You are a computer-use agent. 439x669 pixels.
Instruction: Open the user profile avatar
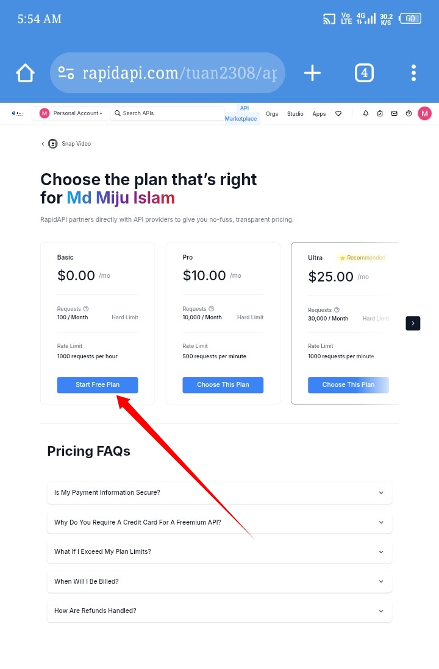coord(424,113)
